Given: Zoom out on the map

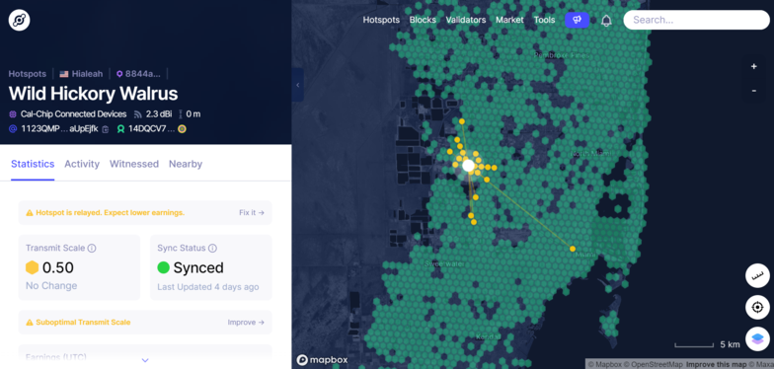Looking at the screenshot, I should point(754,91).
